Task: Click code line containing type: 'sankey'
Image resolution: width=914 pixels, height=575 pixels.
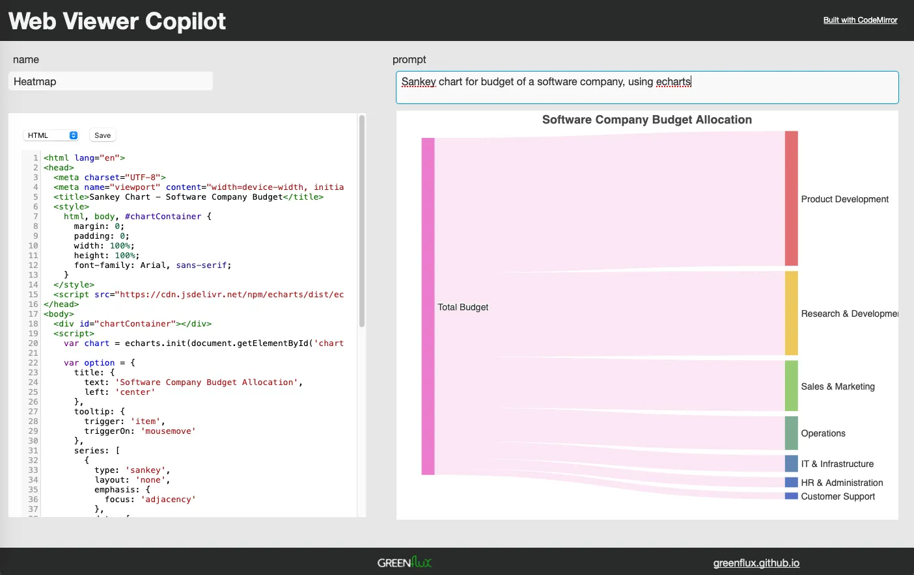Action: (x=132, y=470)
